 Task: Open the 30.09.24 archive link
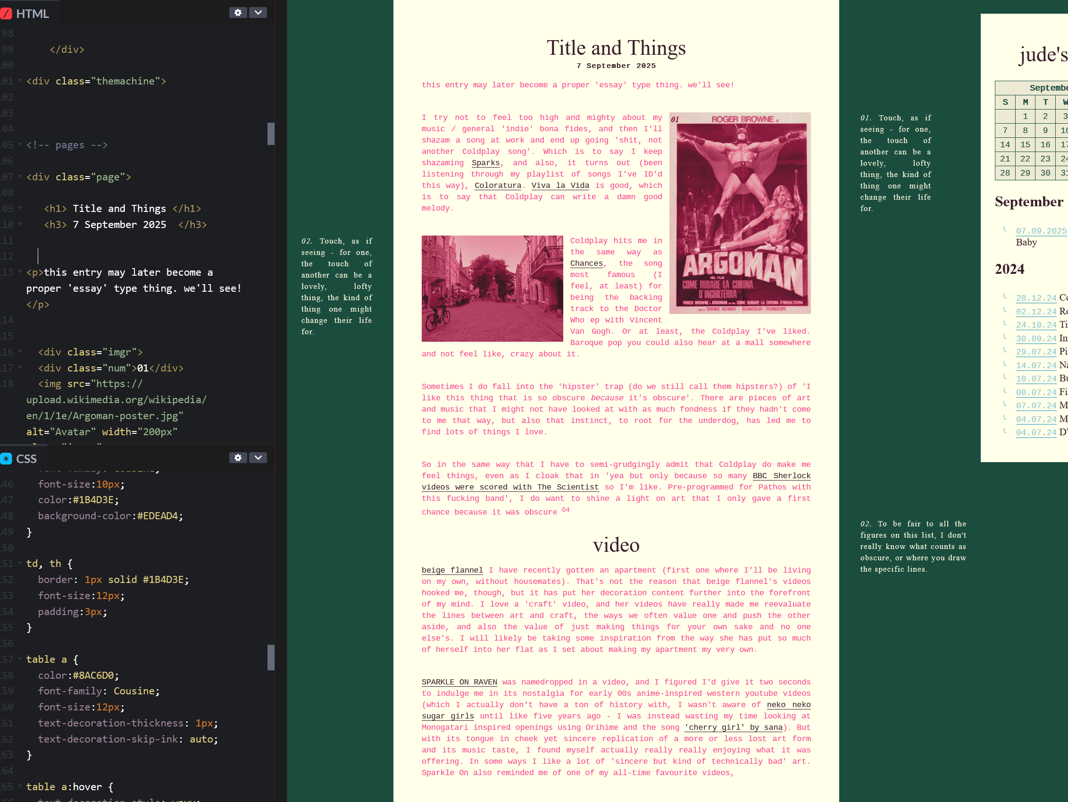click(1036, 338)
